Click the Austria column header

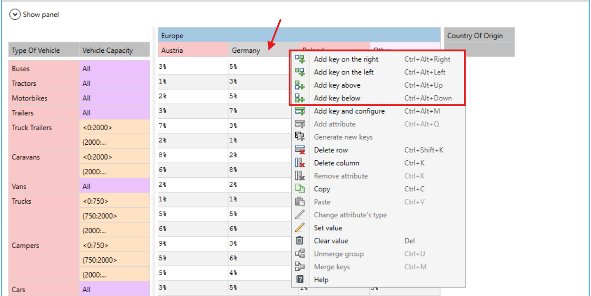pyautogui.click(x=193, y=50)
